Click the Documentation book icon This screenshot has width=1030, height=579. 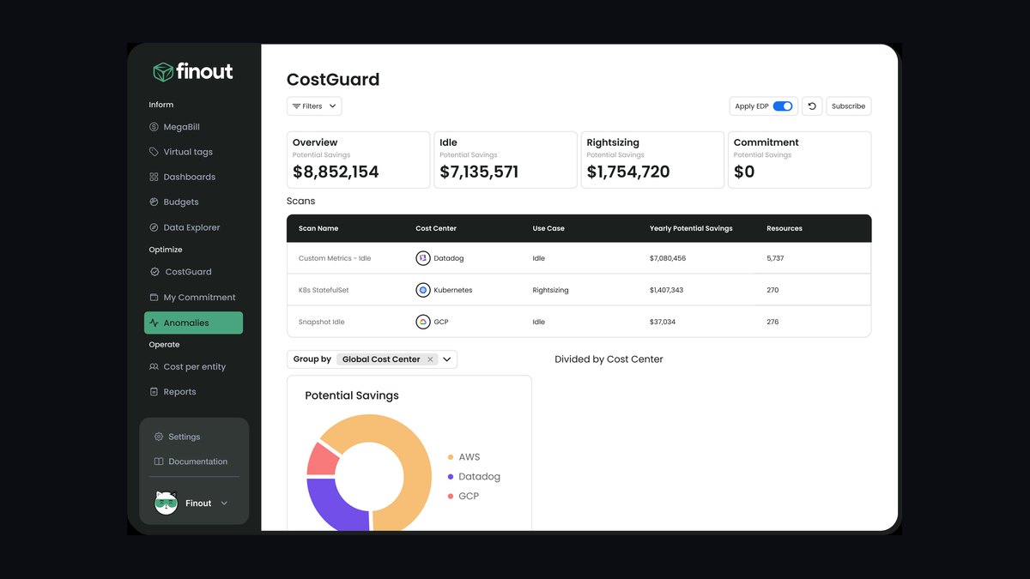coord(159,461)
